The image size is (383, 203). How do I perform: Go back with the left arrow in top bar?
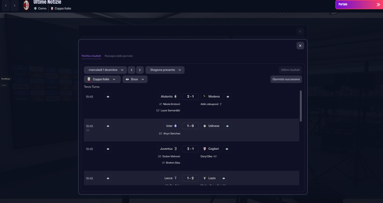click(x=6, y=5)
